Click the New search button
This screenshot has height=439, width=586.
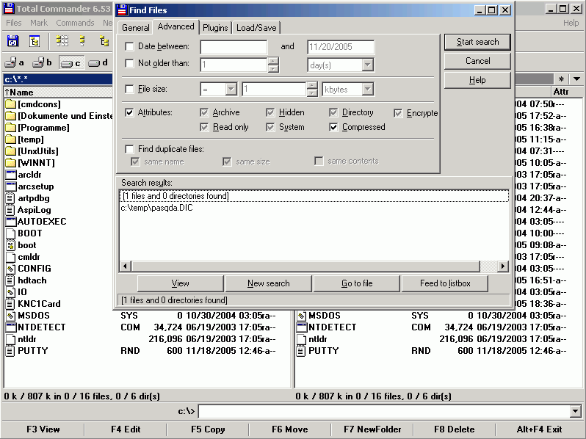[268, 283]
